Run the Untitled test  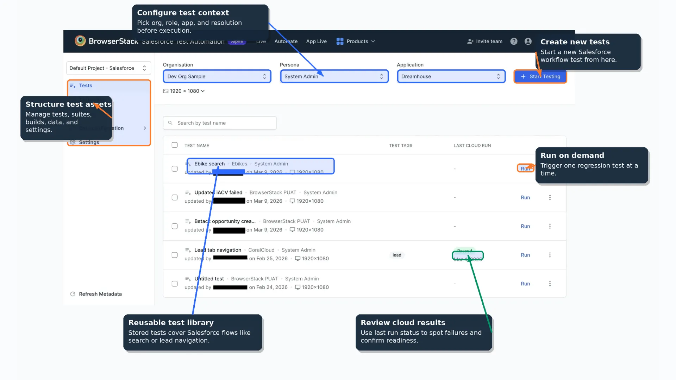(x=525, y=284)
